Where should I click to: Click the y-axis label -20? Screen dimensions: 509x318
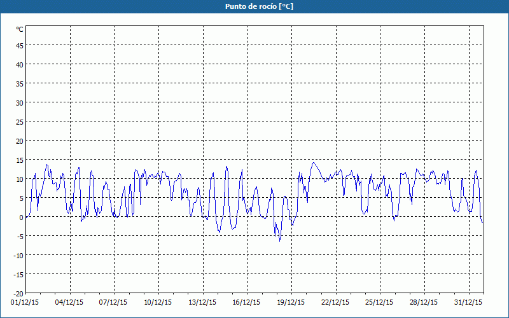18,294
